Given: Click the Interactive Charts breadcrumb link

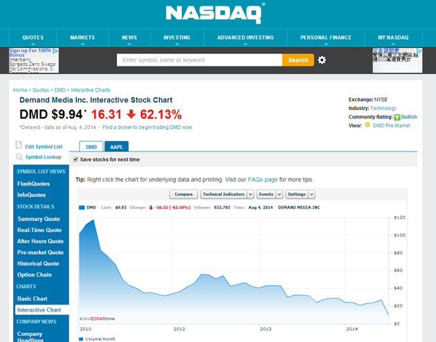Looking at the screenshot, I should (91, 90).
